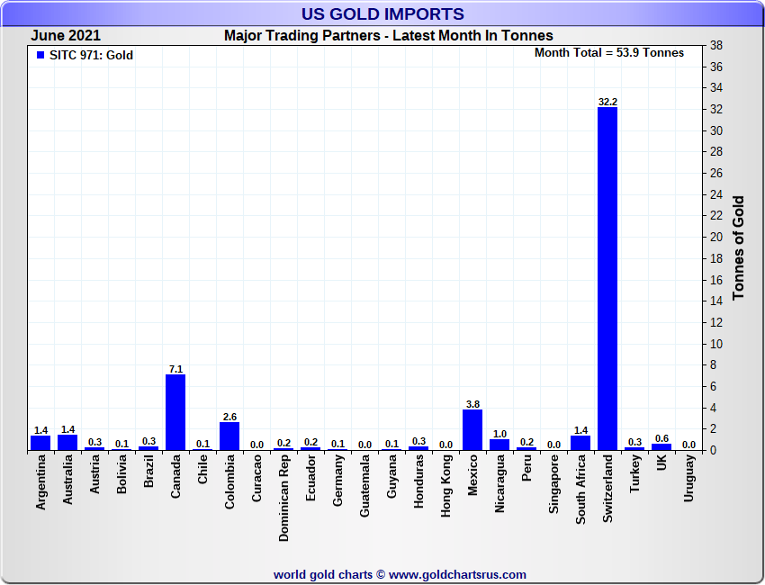Click the Month Total 53.9 Tonnes text
The width and height of the screenshot is (765, 585).
click(x=609, y=53)
